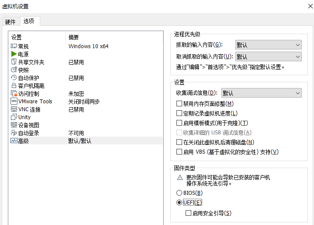314x225 pixels.
Task: Select 常规 row text in settings list
Action: 23,46
